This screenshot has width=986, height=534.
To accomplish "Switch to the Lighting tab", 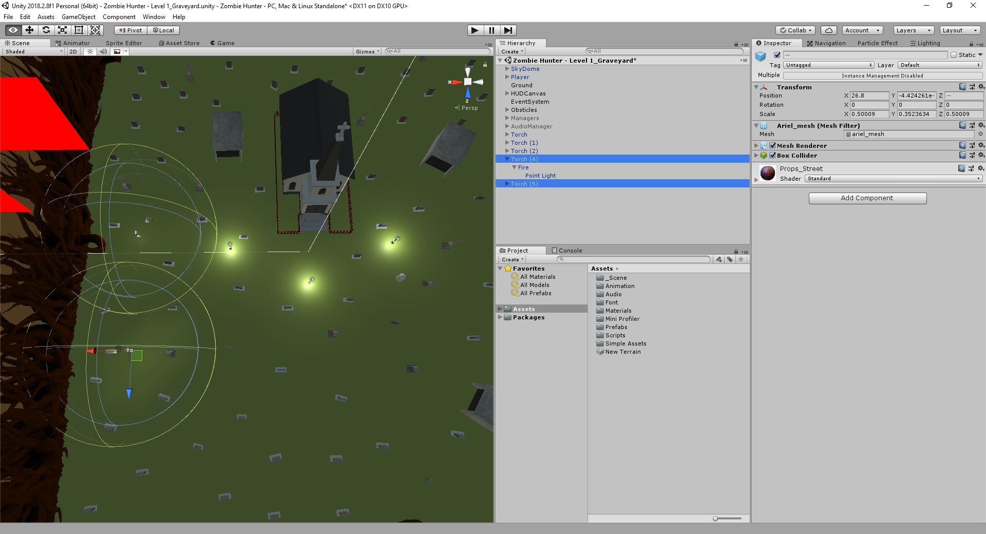I will [x=925, y=43].
